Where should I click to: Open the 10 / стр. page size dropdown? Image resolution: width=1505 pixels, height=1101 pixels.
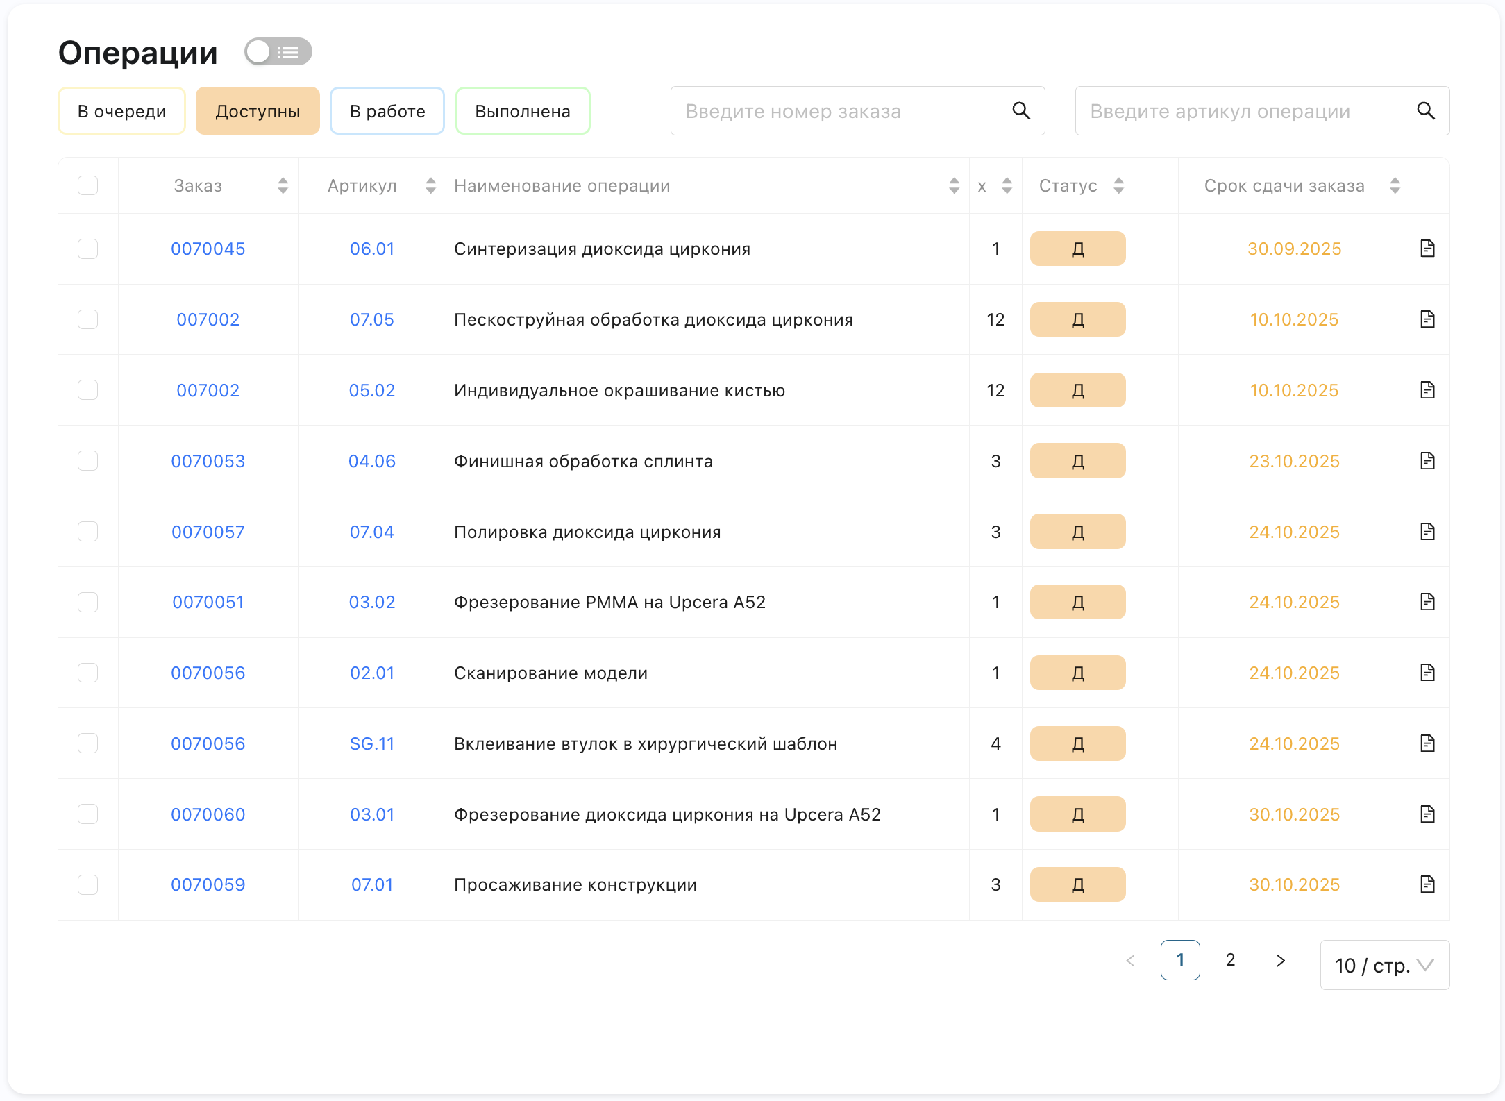(x=1384, y=965)
